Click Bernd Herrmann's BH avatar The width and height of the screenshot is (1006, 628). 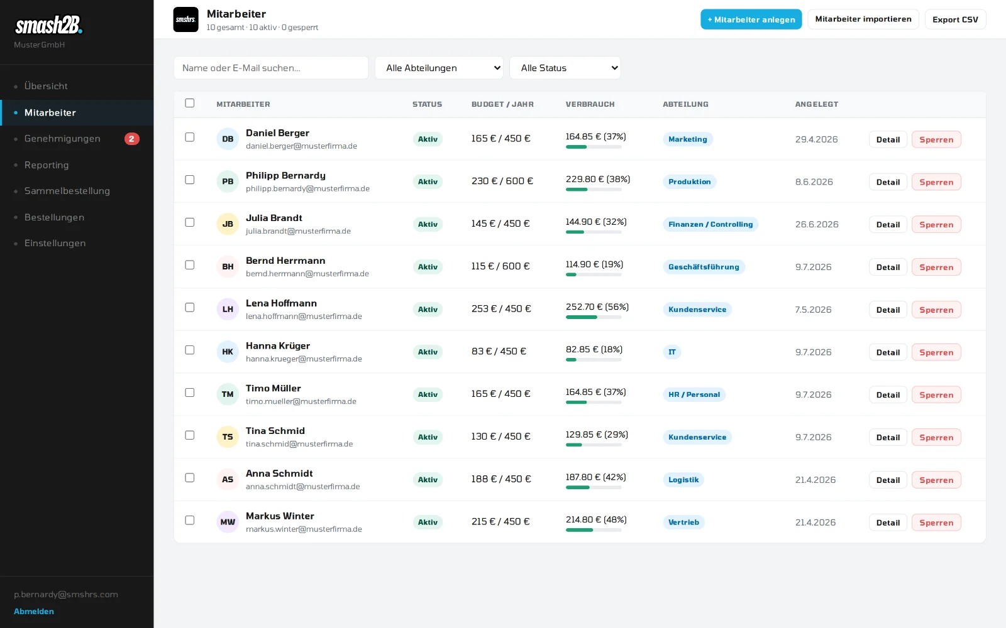click(x=228, y=267)
